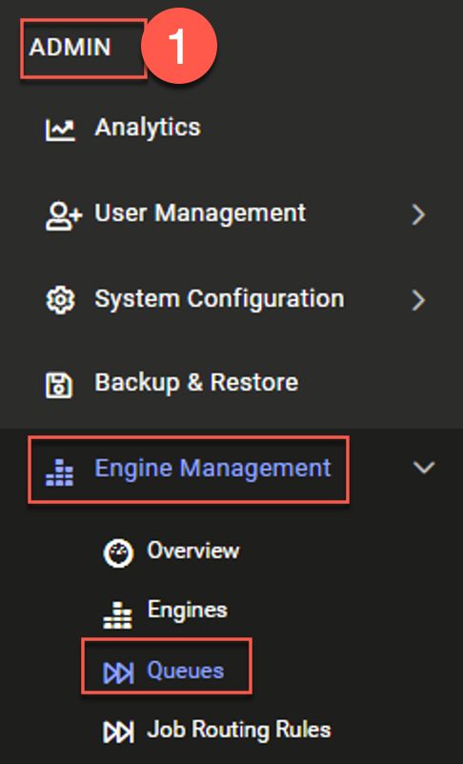Image resolution: width=463 pixels, height=764 pixels.
Task: Open the Engine Management Overview label
Action: coord(193,551)
